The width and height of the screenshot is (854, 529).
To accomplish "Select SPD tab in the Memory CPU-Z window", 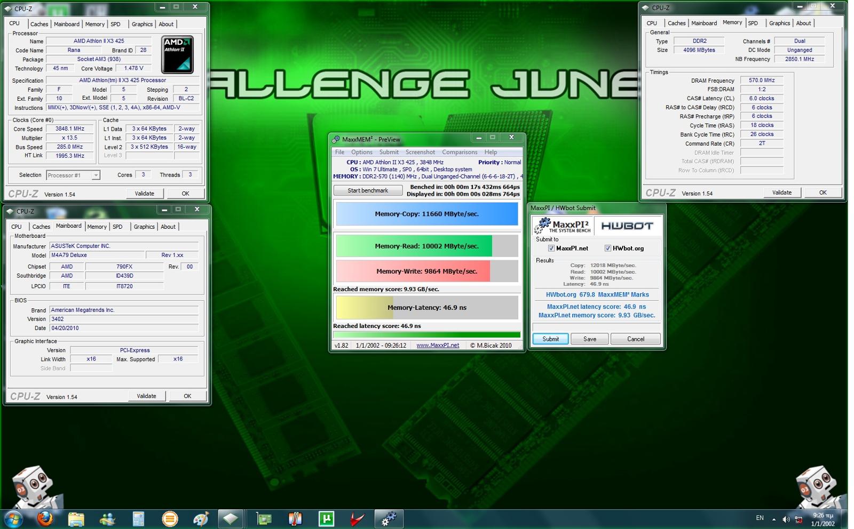I will pos(753,23).
